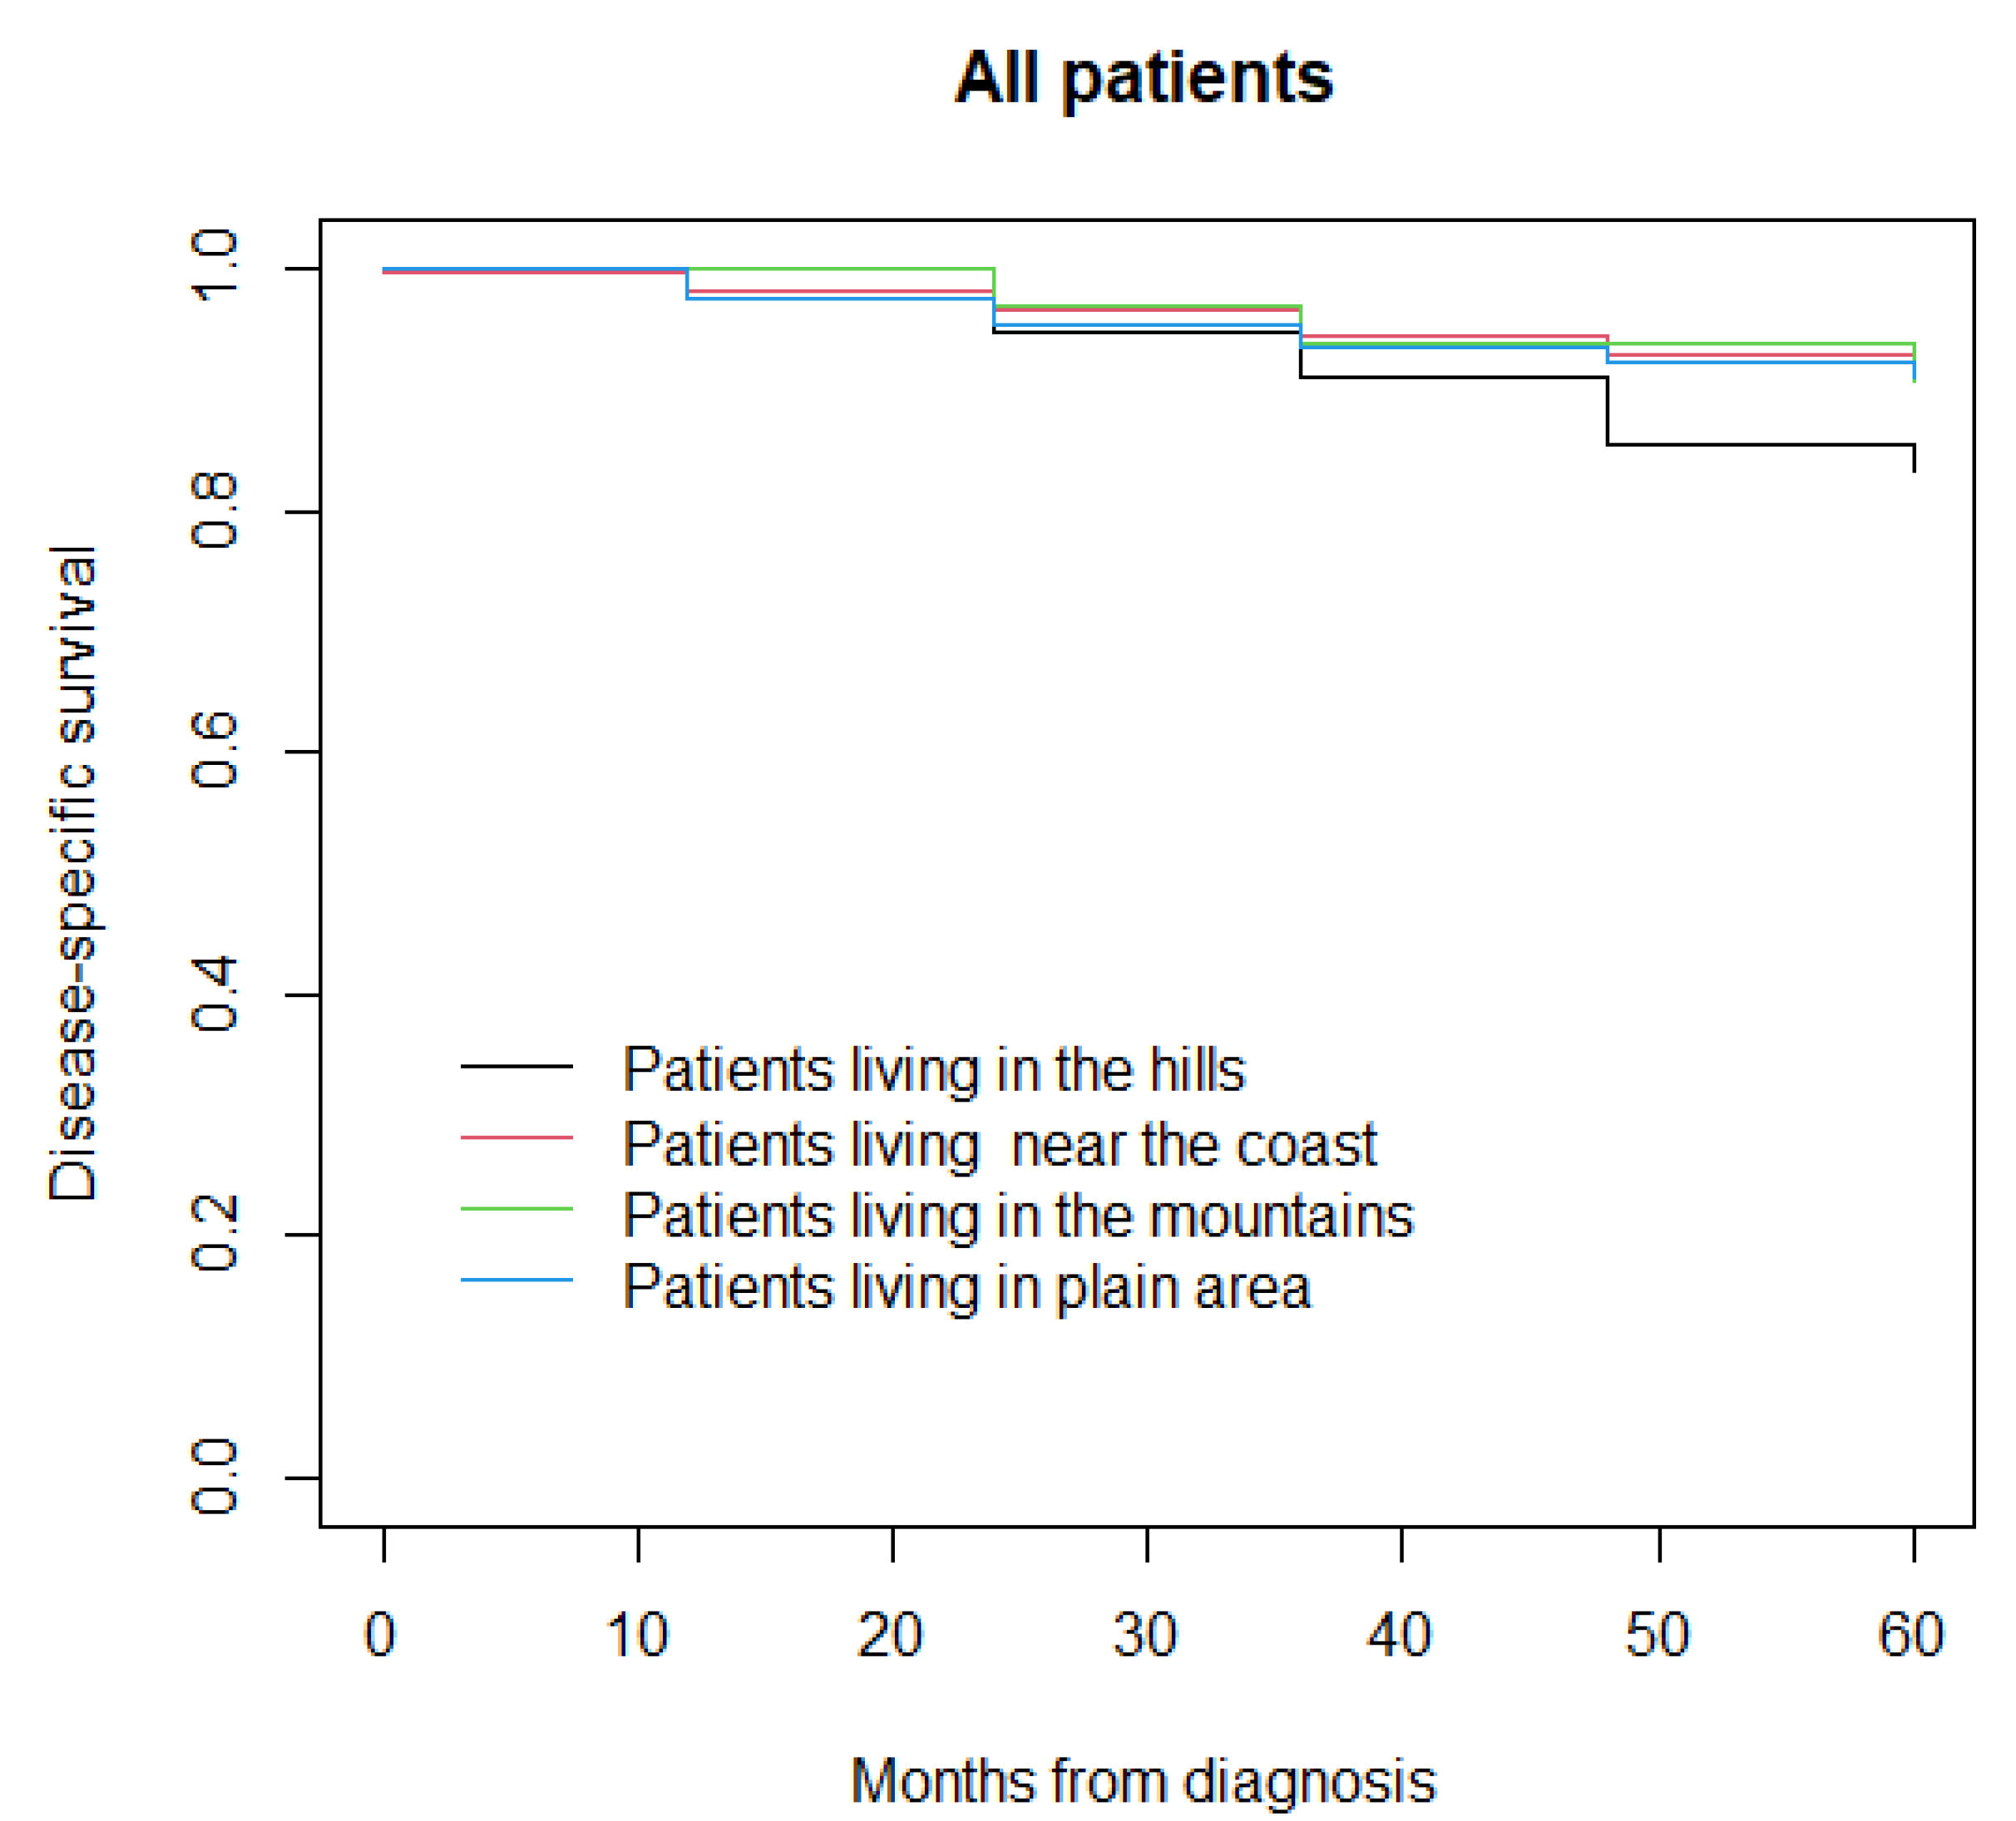Click the black legend line for hills
Image resolution: width=2016 pixels, height=1821 pixels.
point(516,1066)
